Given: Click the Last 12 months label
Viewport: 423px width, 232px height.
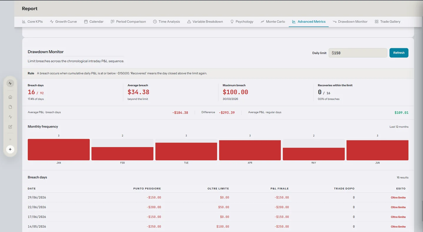Looking at the screenshot, I should tap(399, 127).
